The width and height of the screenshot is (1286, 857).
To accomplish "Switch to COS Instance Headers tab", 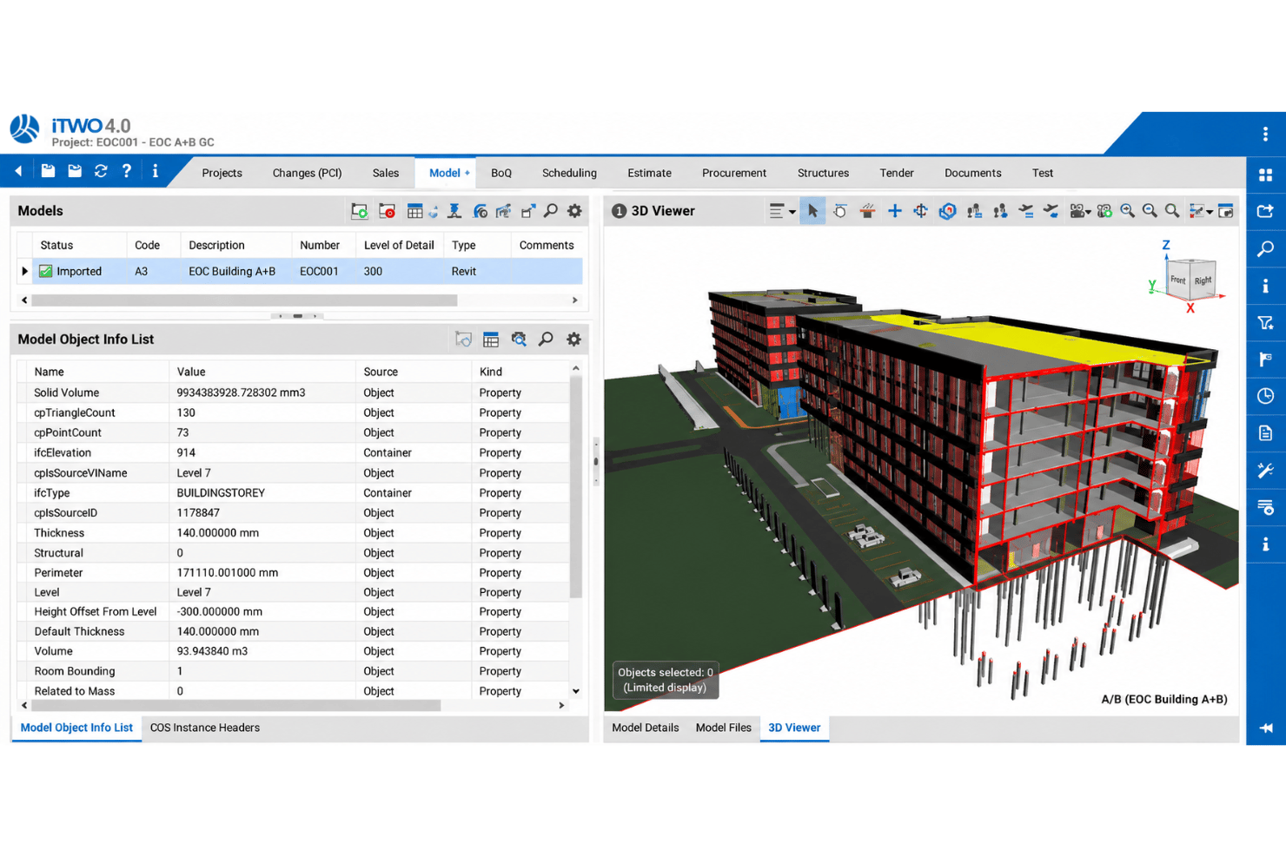I will (x=205, y=728).
